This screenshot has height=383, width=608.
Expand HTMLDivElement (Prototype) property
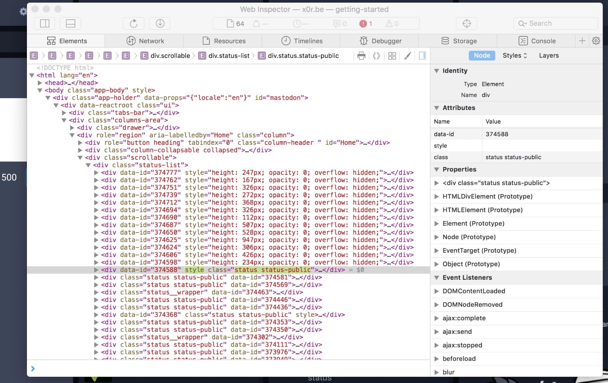pyautogui.click(x=437, y=197)
